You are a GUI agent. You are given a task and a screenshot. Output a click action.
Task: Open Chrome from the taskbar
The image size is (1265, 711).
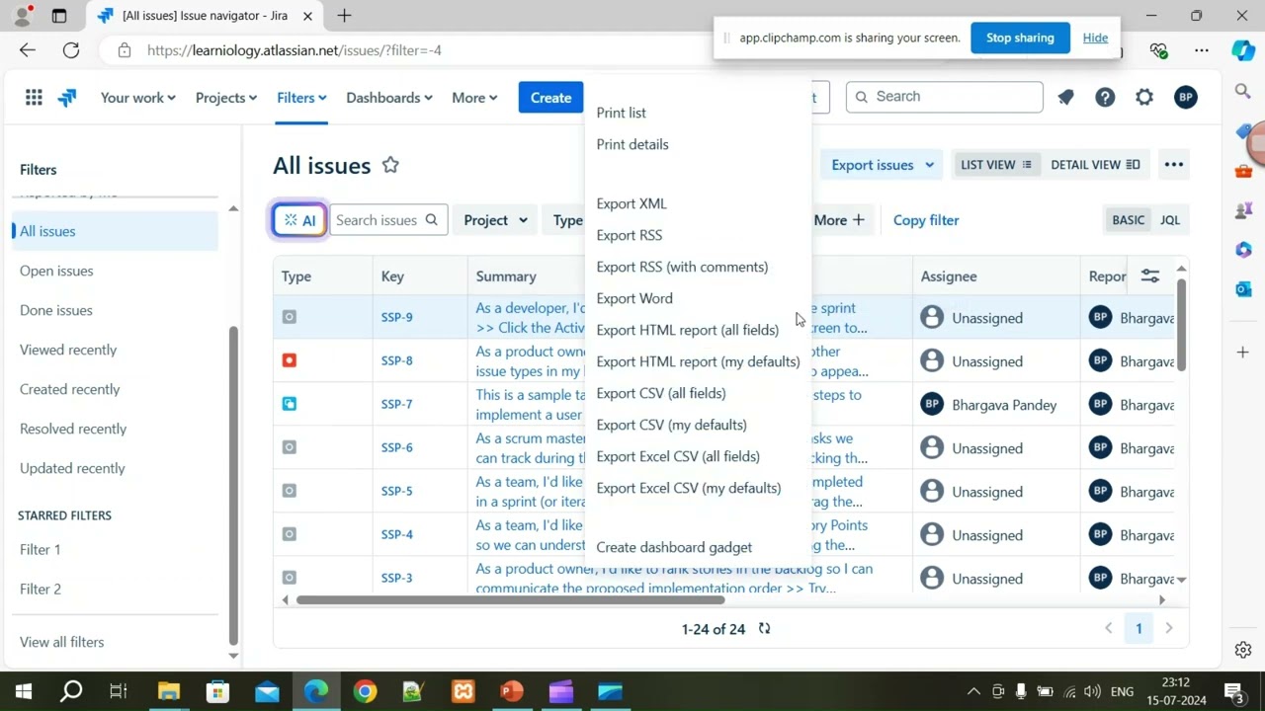366,691
